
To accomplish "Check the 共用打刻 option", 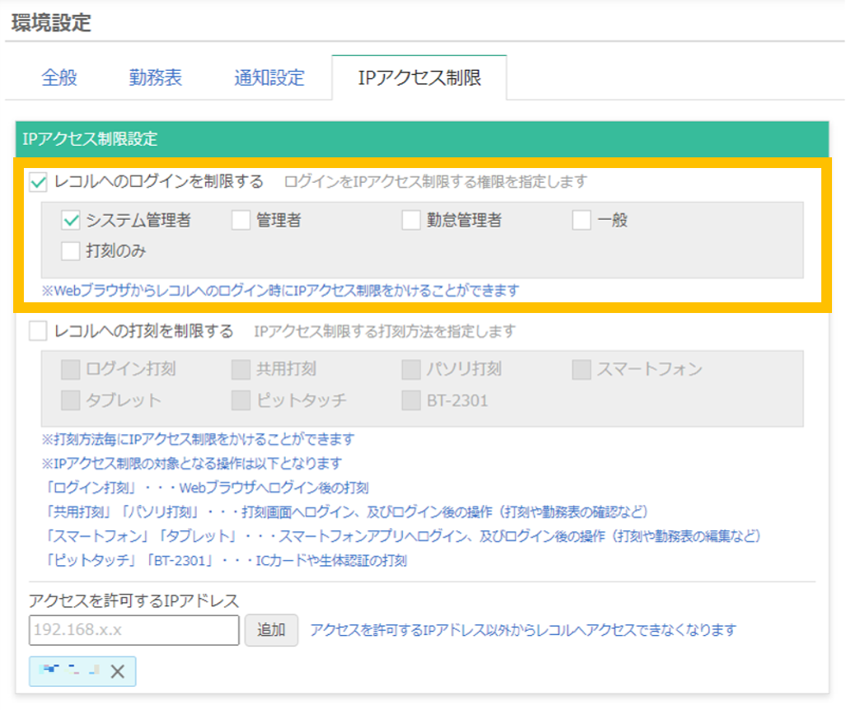I will (240, 369).
